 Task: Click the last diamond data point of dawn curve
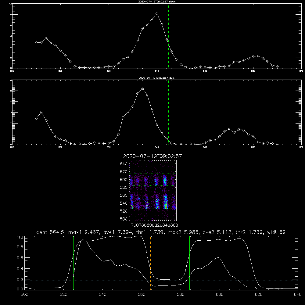(277, 67)
